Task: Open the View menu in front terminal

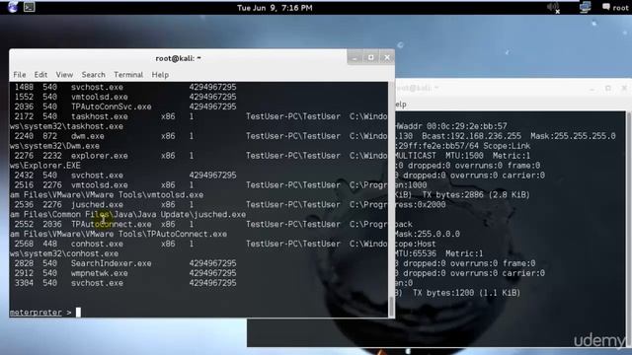Action: coord(64,75)
